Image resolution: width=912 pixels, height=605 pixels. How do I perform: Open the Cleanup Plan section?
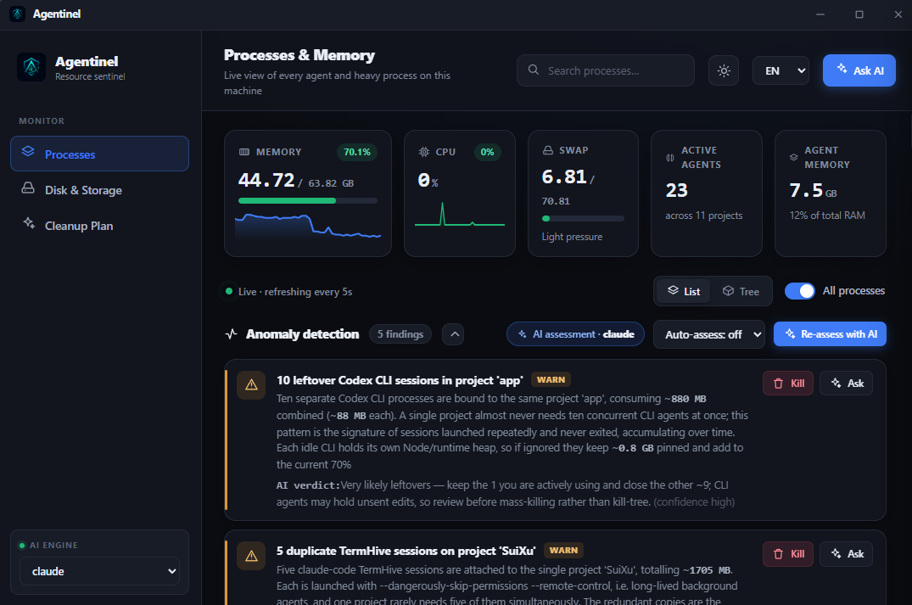pyautogui.click(x=99, y=226)
